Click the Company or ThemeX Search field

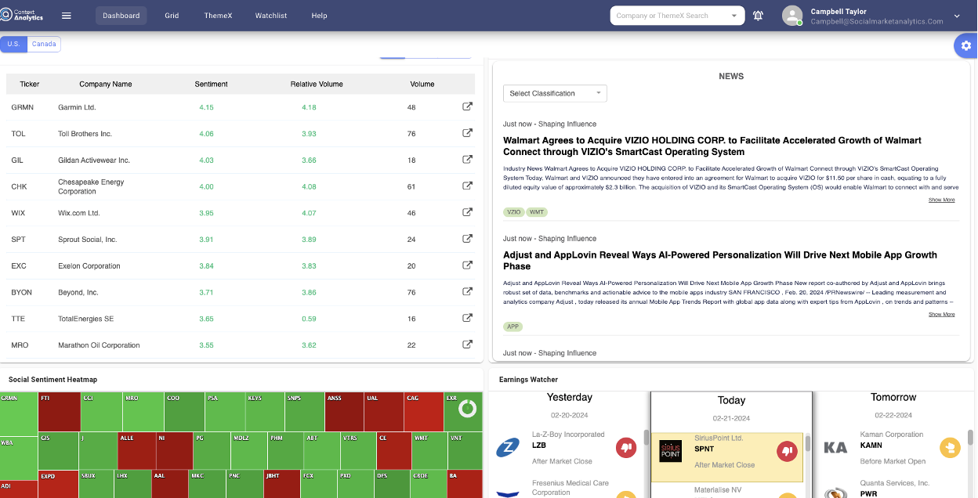tap(668, 16)
